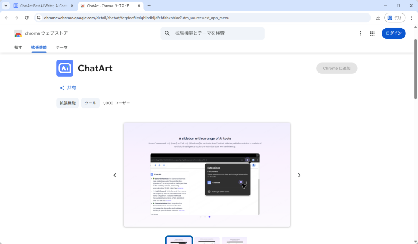Click the Chrome Web Store logo icon
418x244 pixels.
point(18,33)
